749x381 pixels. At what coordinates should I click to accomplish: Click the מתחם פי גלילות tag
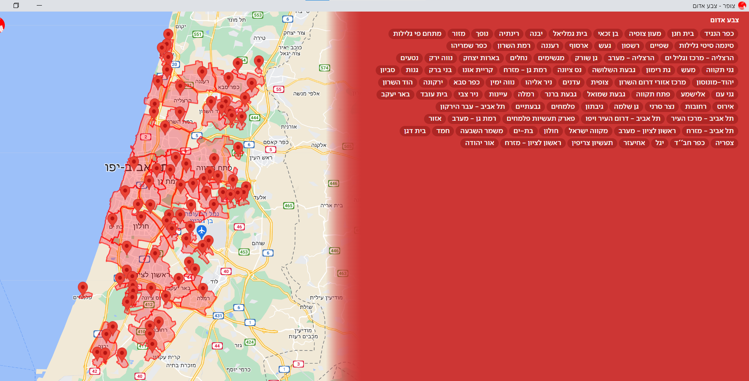417,34
